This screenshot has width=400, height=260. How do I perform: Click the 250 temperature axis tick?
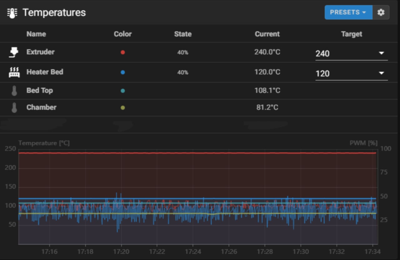click(10, 149)
